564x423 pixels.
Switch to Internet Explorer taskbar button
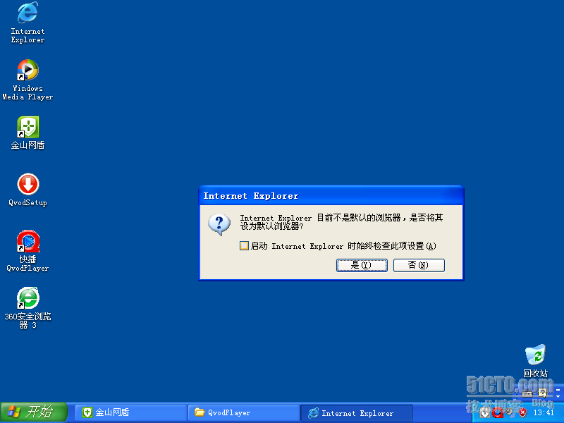pyautogui.click(x=357, y=412)
